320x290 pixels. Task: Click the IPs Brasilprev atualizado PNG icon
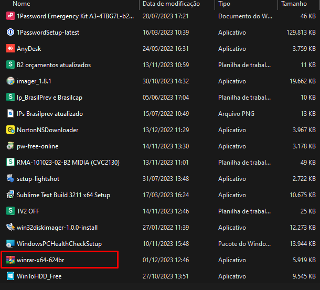(x=10, y=113)
